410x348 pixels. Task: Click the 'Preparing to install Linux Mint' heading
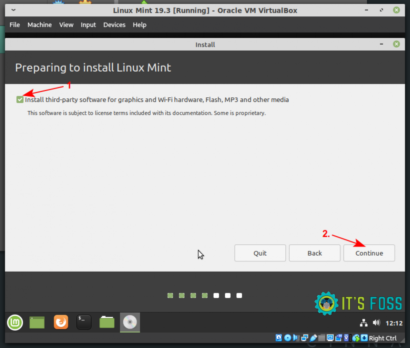click(x=93, y=68)
